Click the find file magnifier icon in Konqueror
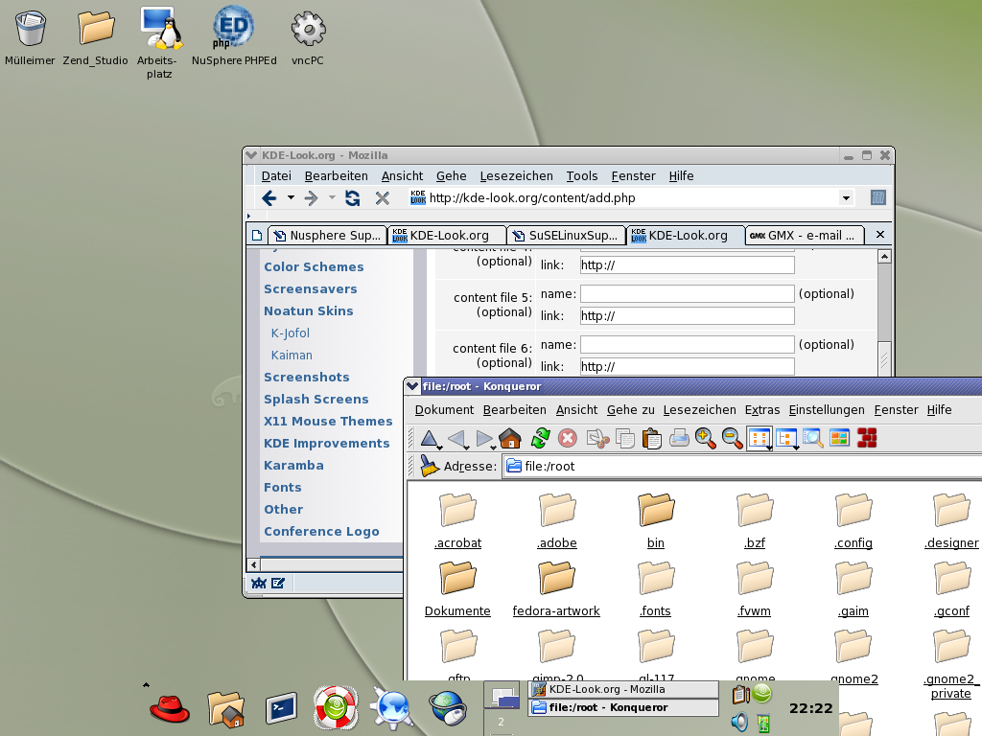This screenshot has width=982, height=736. click(x=812, y=438)
